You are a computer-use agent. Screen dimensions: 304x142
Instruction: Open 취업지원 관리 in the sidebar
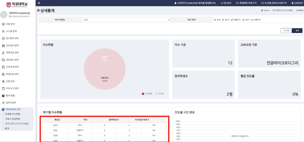[12, 74]
